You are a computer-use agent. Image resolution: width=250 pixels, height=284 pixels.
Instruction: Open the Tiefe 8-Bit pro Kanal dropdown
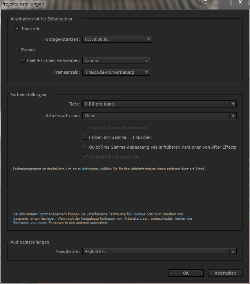pos(159,104)
